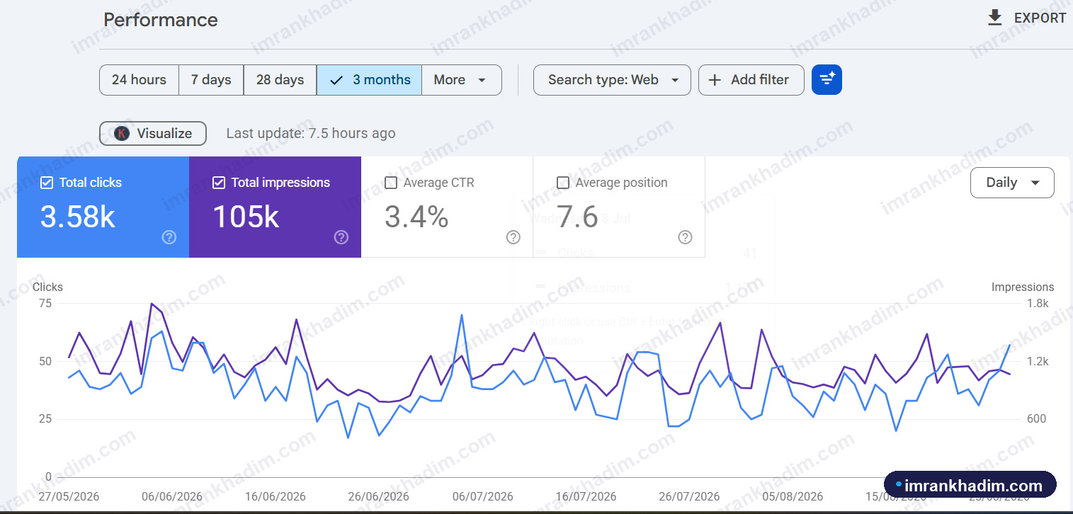The height and width of the screenshot is (514, 1073).
Task: Select the 28 days date range
Action: [x=280, y=80]
